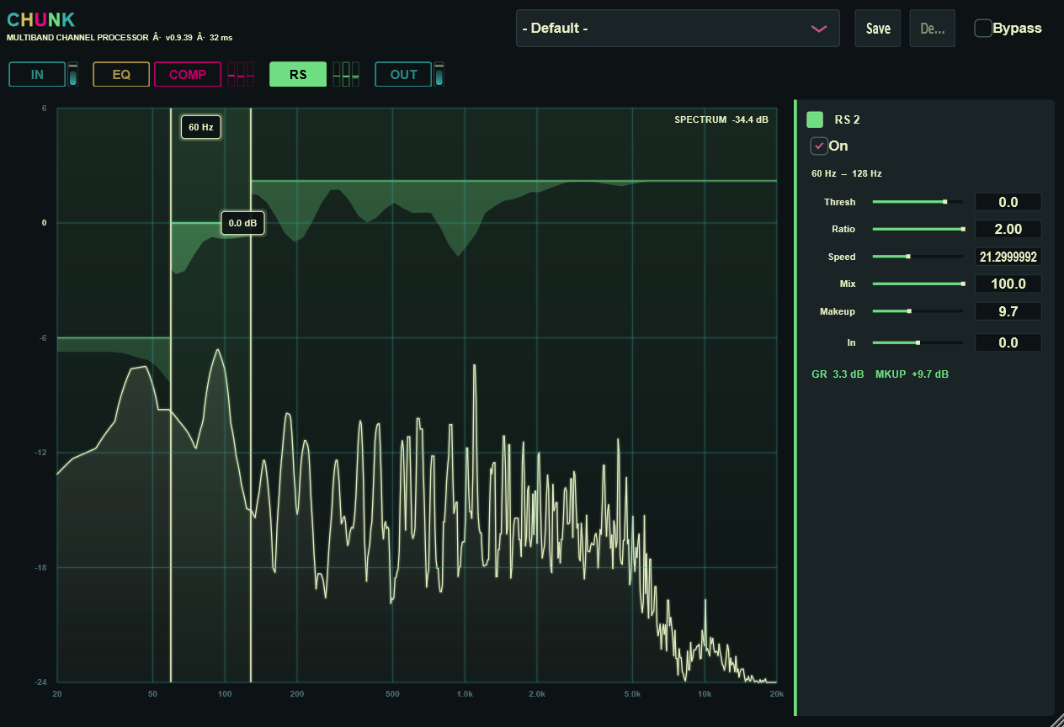Click the CHUNK logo
The width and height of the screenshot is (1064, 727).
tap(40, 20)
